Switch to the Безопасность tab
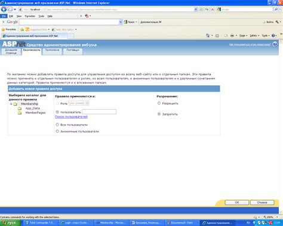The image size is (283, 226). (x=32, y=51)
